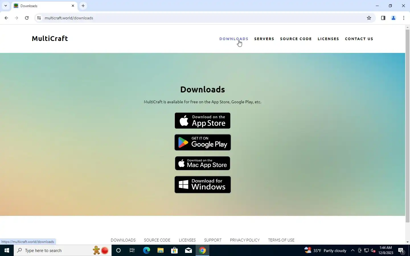Open Cortana circle icon on taskbar
This screenshot has width=410, height=256.
(x=118, y=250)
